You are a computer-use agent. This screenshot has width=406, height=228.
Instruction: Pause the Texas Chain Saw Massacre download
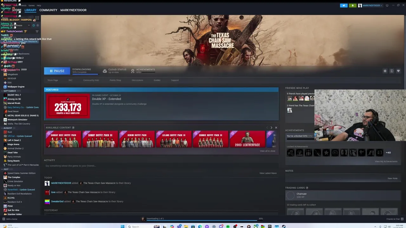pyautogui.click(x=57, y=71)
